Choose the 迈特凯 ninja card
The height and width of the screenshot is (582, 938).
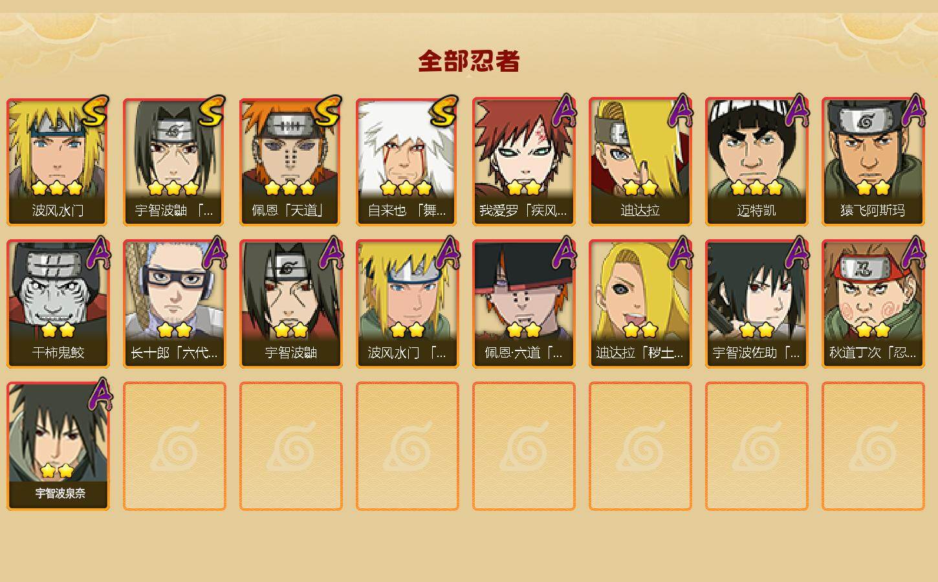[757, 162]
